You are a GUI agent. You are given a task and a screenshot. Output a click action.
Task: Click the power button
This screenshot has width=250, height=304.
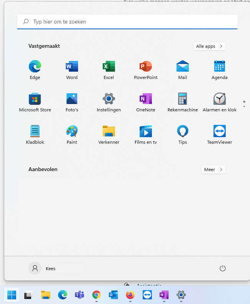(223, 268)
